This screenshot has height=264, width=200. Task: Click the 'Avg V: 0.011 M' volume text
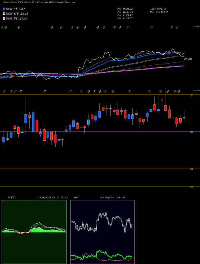pos(158,9)
